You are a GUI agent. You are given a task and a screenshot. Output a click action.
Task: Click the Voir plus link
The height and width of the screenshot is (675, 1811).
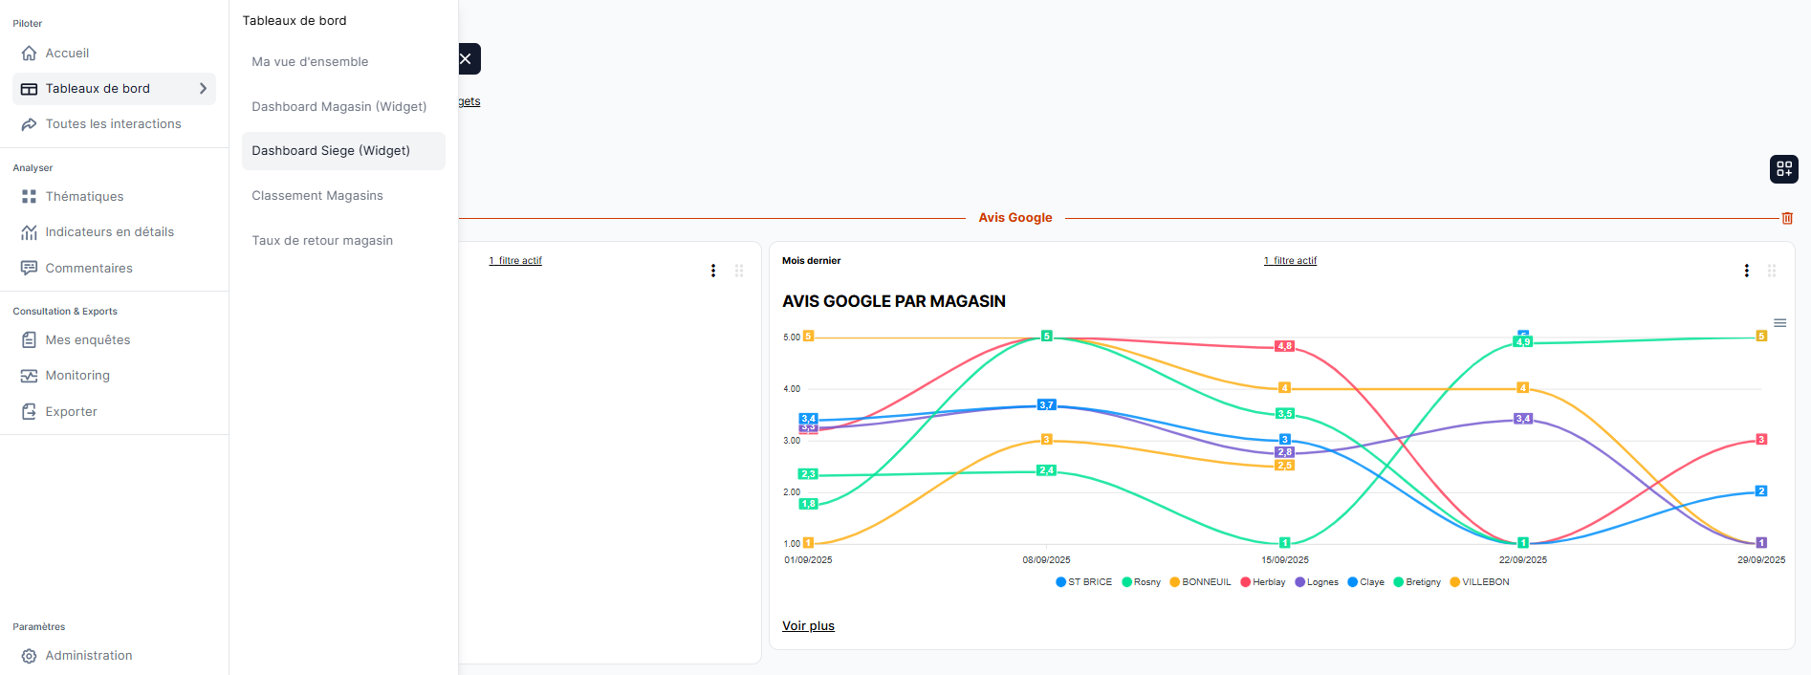tap(808, 626)
